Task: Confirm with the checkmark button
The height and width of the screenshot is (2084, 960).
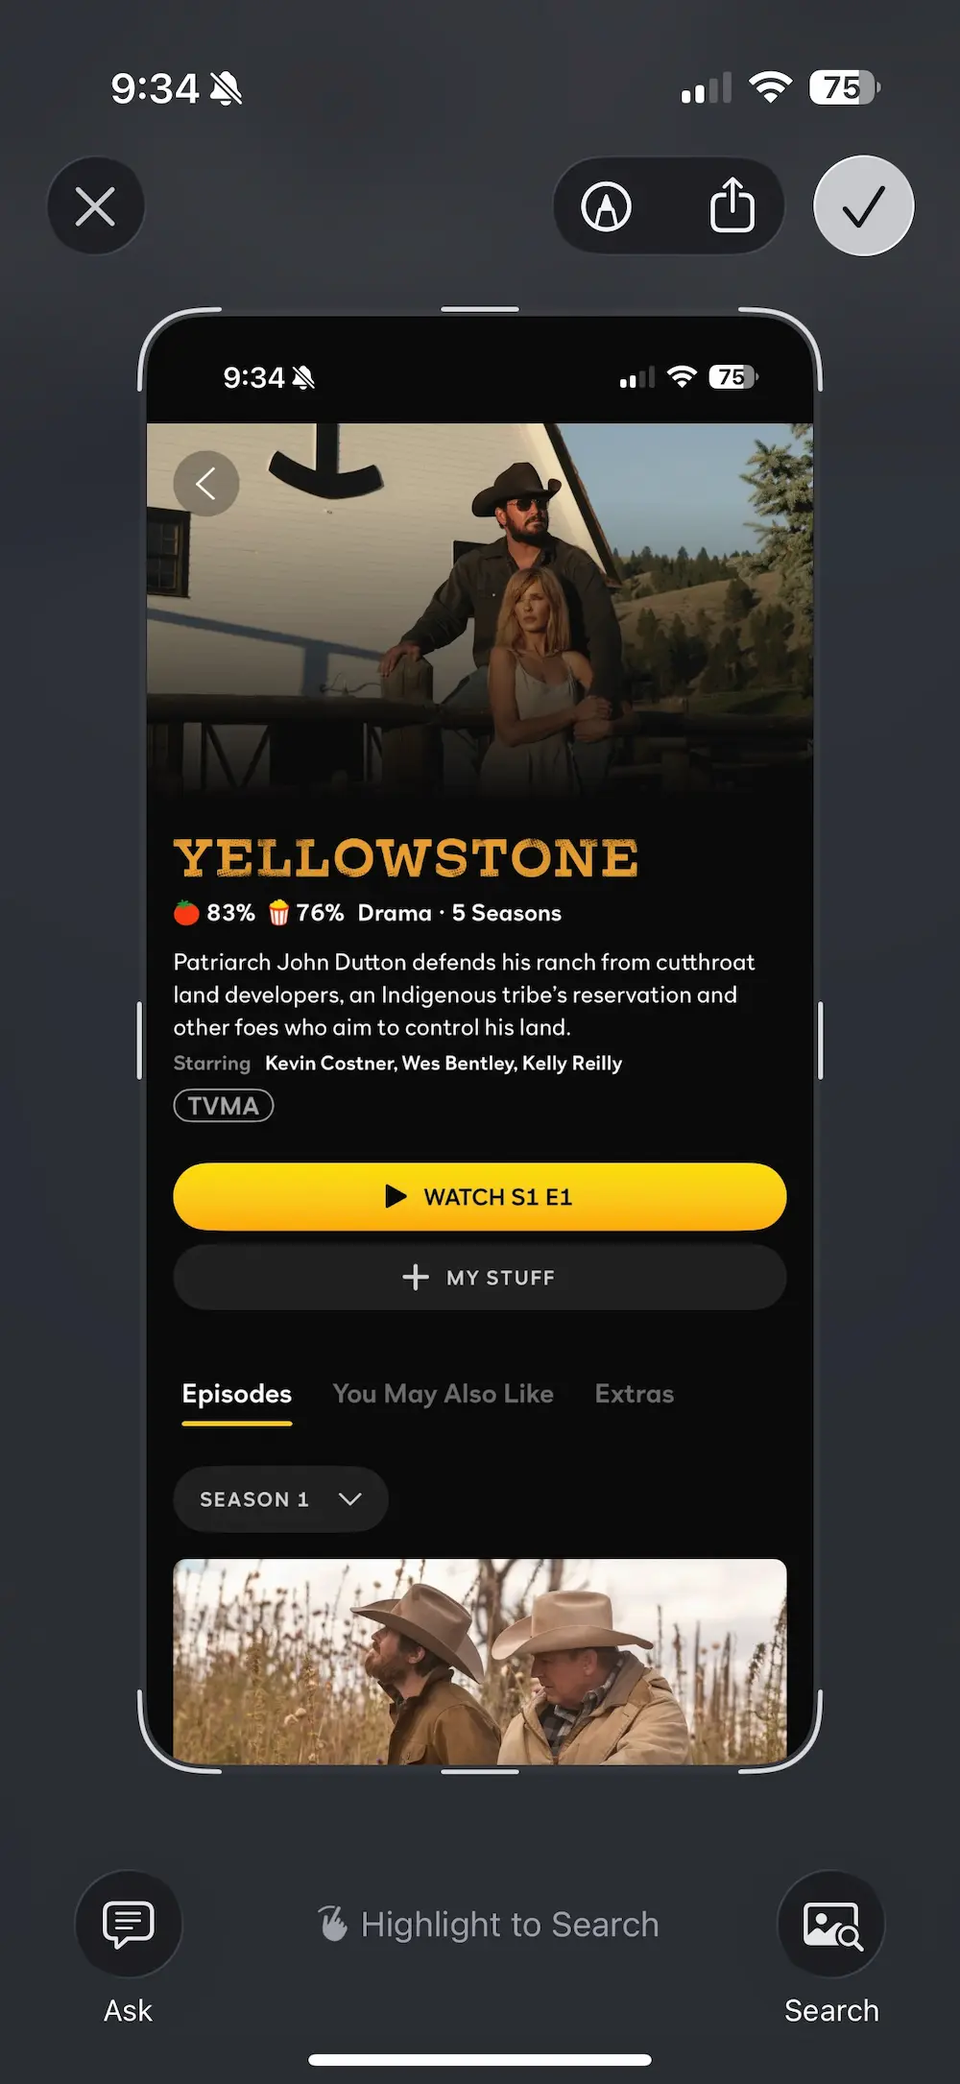Action: pos(864,205)
